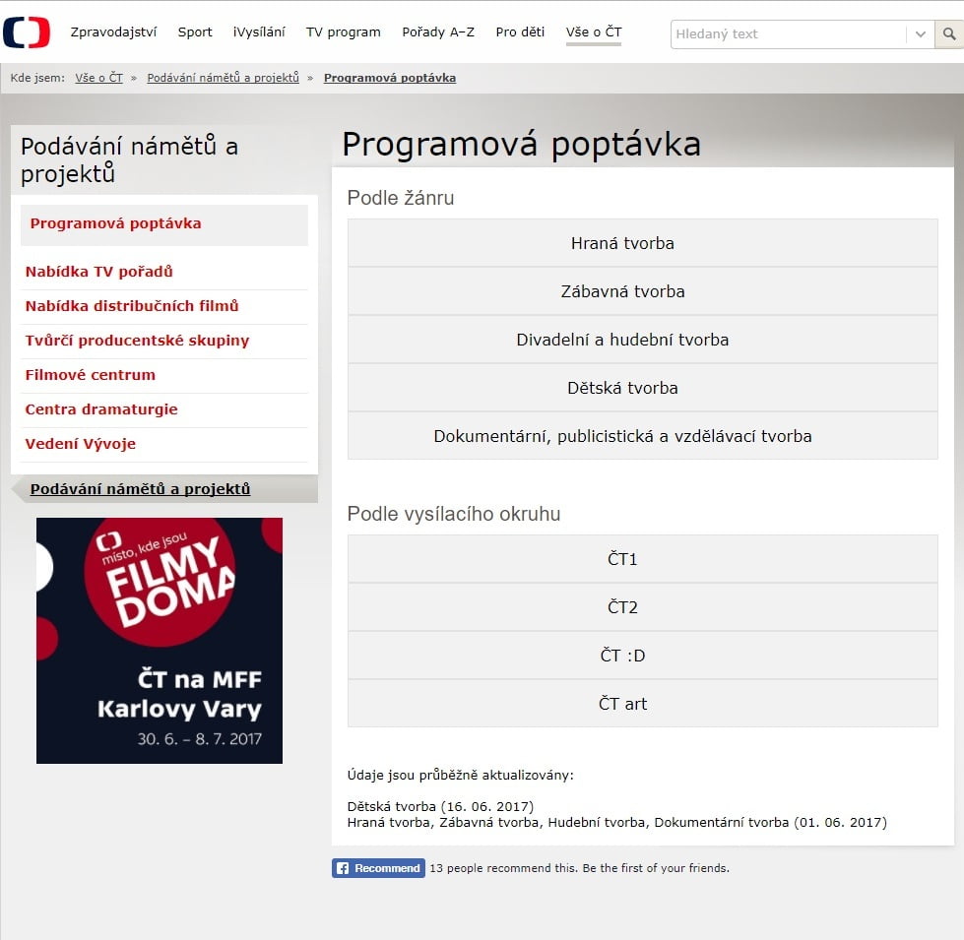This screenshot has width=964, height=940.
Task: Click the Česká televize logo
Action: (29, 30)
